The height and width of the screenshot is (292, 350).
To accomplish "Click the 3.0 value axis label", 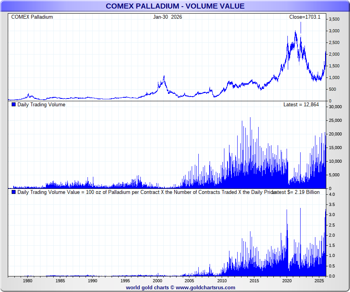I will click(332, 215).
